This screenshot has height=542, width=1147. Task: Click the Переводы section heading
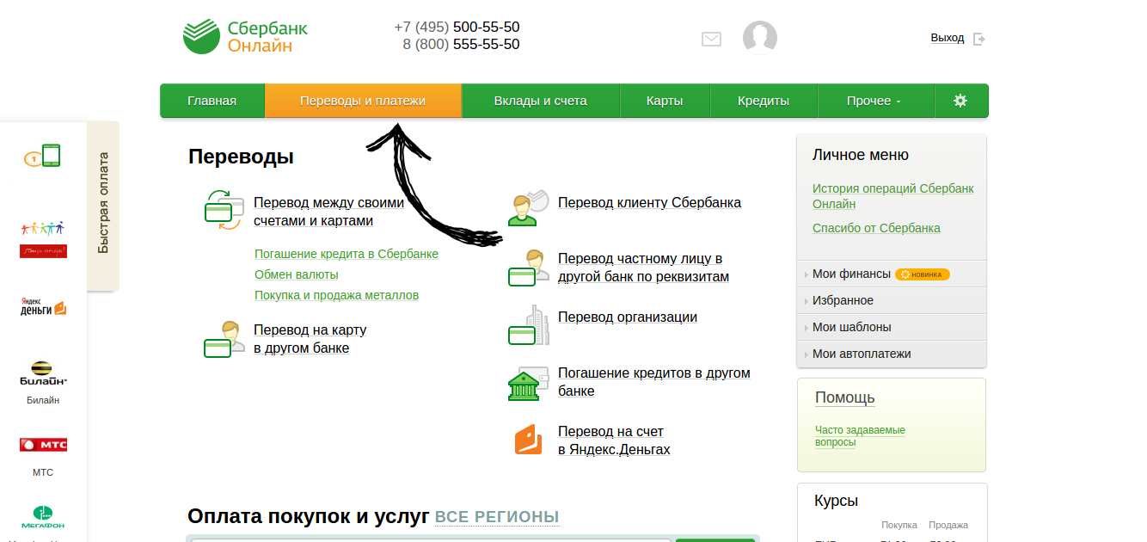pyautogui.click(x=241, y=157)
